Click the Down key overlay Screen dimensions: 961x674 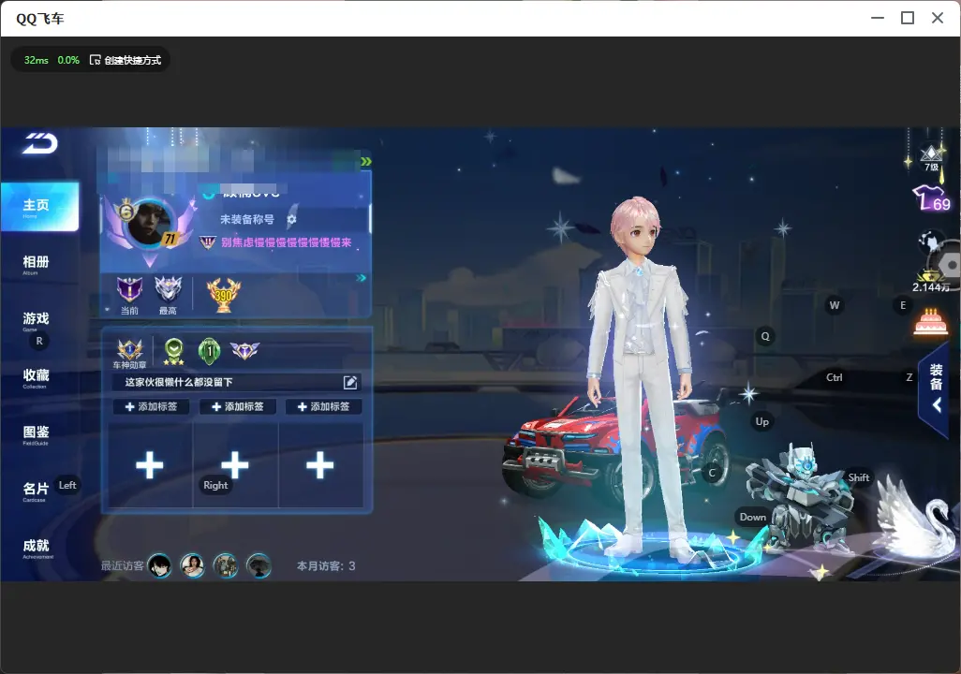(x=753, y=517)
